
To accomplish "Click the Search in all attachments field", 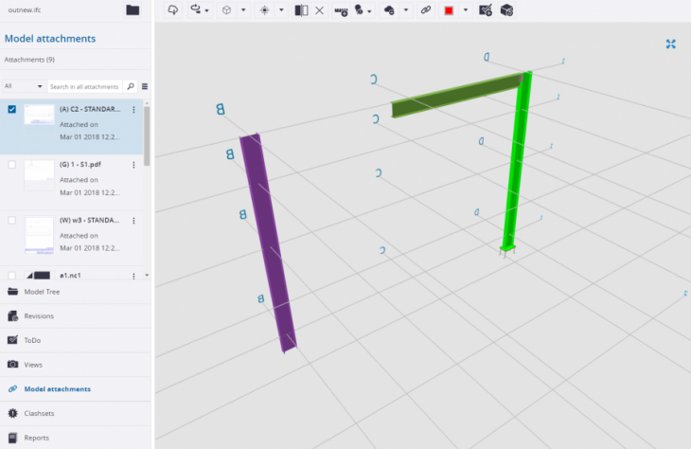I will (85, 86).
